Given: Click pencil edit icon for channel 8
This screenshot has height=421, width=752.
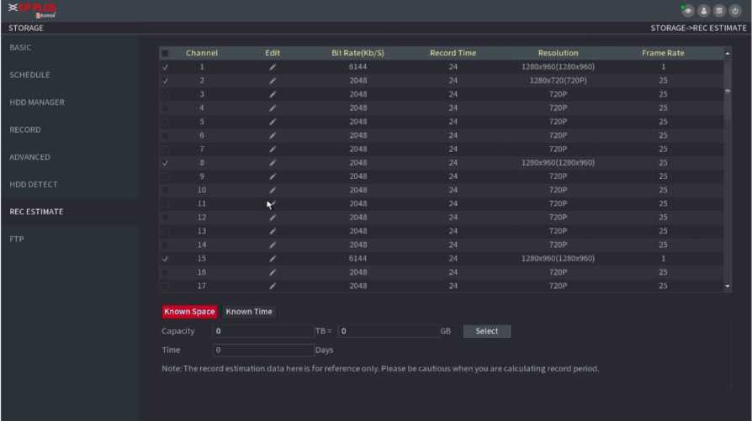Looking at the screenshot, I should (273, 163).
